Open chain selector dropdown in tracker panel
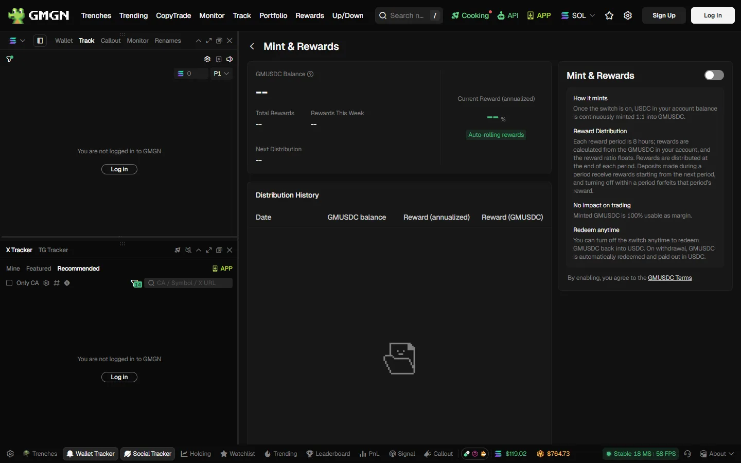 click(17, 41)
